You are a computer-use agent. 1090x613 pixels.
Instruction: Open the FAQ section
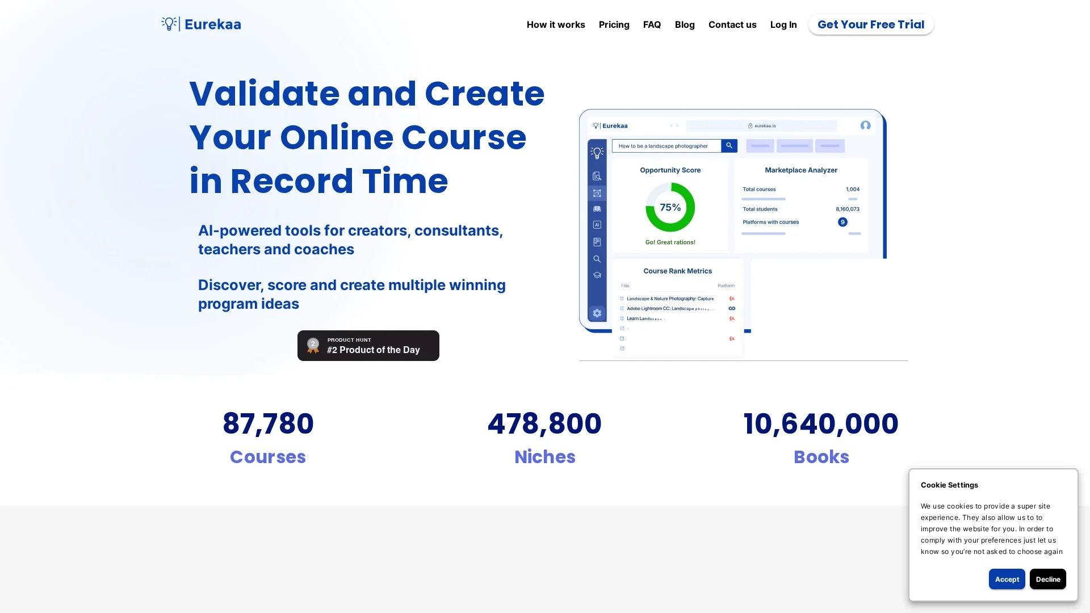click(x=652, y=24)
